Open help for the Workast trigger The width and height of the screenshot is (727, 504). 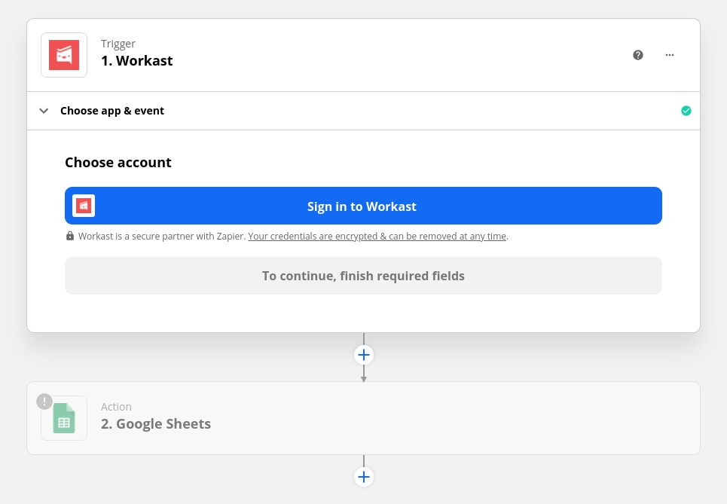[x=638, y=55]
